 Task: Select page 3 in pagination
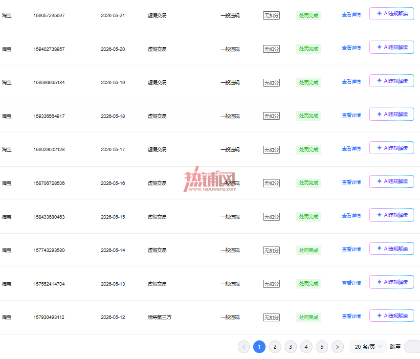290,347
